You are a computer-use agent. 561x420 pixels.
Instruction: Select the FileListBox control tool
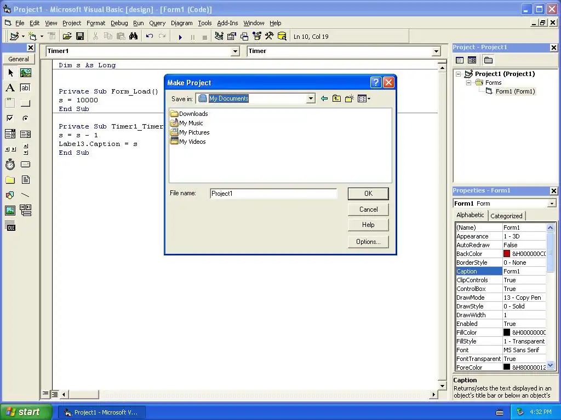coord(25,180)
